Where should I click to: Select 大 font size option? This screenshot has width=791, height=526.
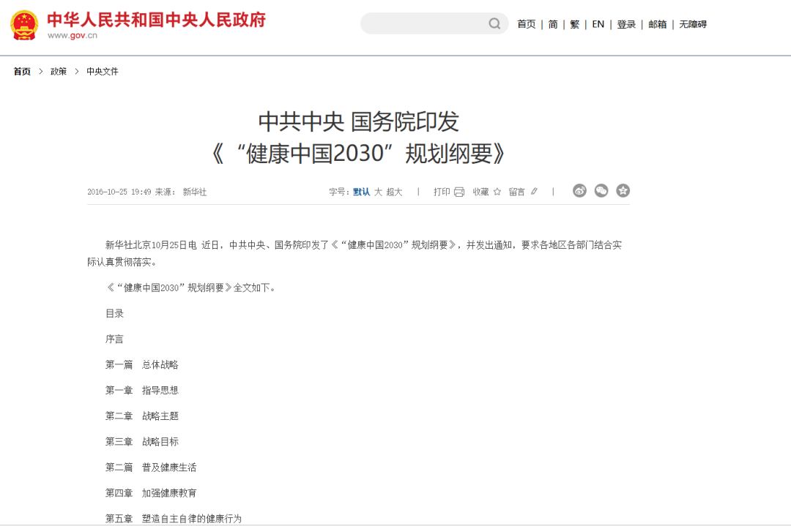[x=378, y=192]
